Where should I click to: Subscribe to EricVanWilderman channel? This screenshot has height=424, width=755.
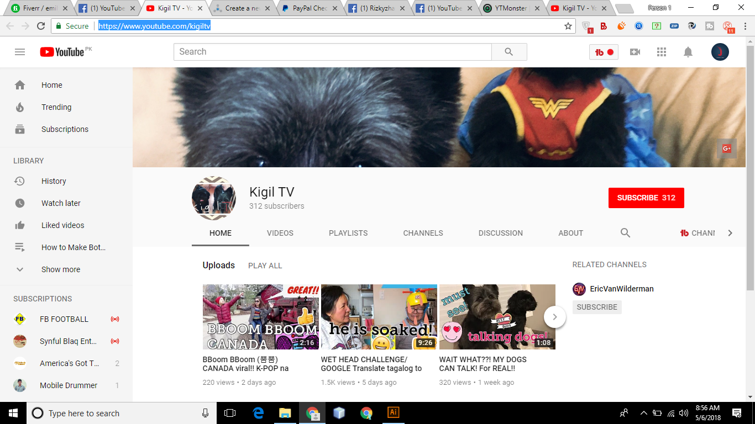tap(597, 307)
